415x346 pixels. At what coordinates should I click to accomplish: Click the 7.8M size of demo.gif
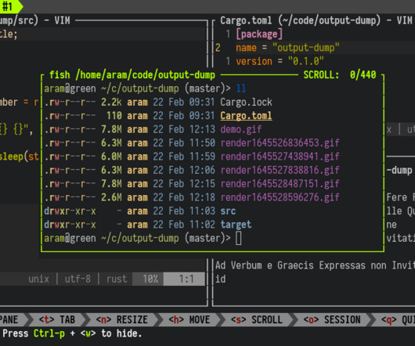click(x=111, y=130)
